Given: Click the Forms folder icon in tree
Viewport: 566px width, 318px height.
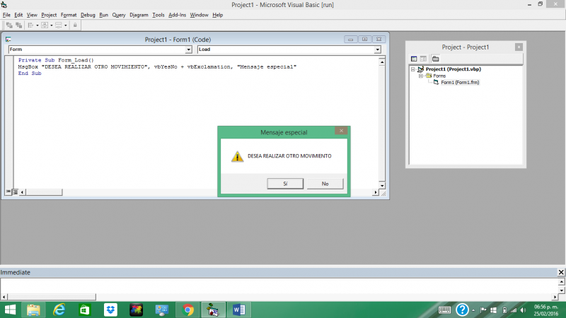Looking at the screenshot, I should point(429,76).
